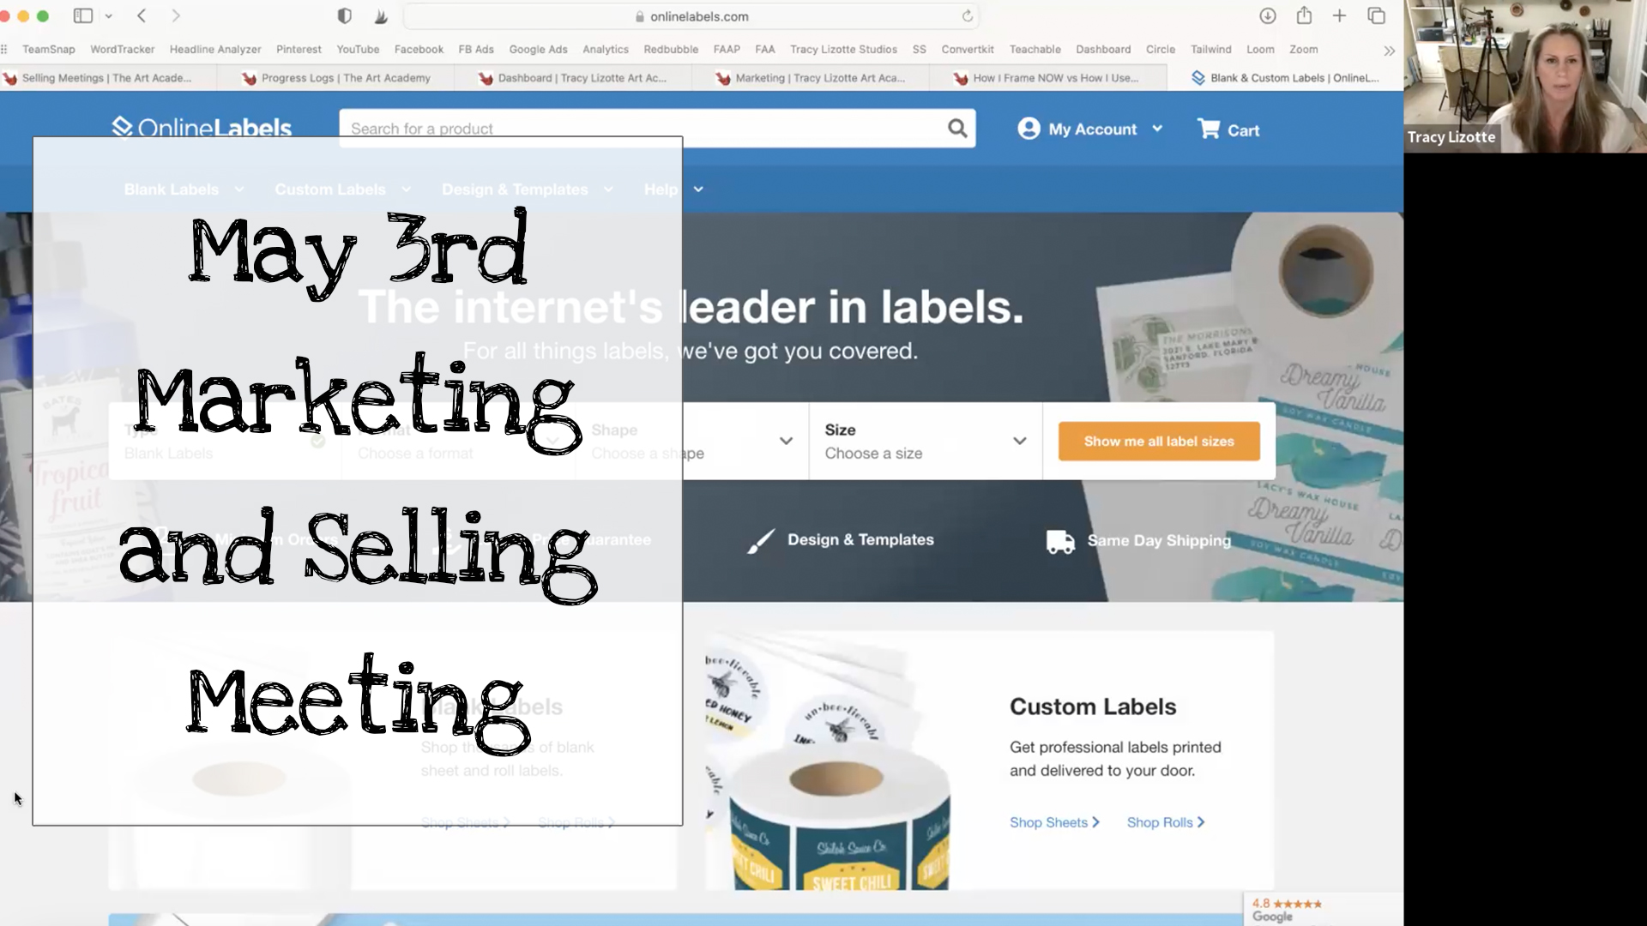This screenshot has width=1647, height=926.
Task: Click the OnlineLabels logo
Action: click(202, 127)
